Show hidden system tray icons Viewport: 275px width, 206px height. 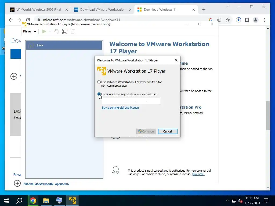(227, 201)
